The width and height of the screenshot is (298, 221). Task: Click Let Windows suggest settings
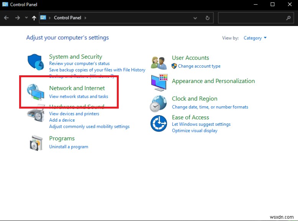pos(201,124)
